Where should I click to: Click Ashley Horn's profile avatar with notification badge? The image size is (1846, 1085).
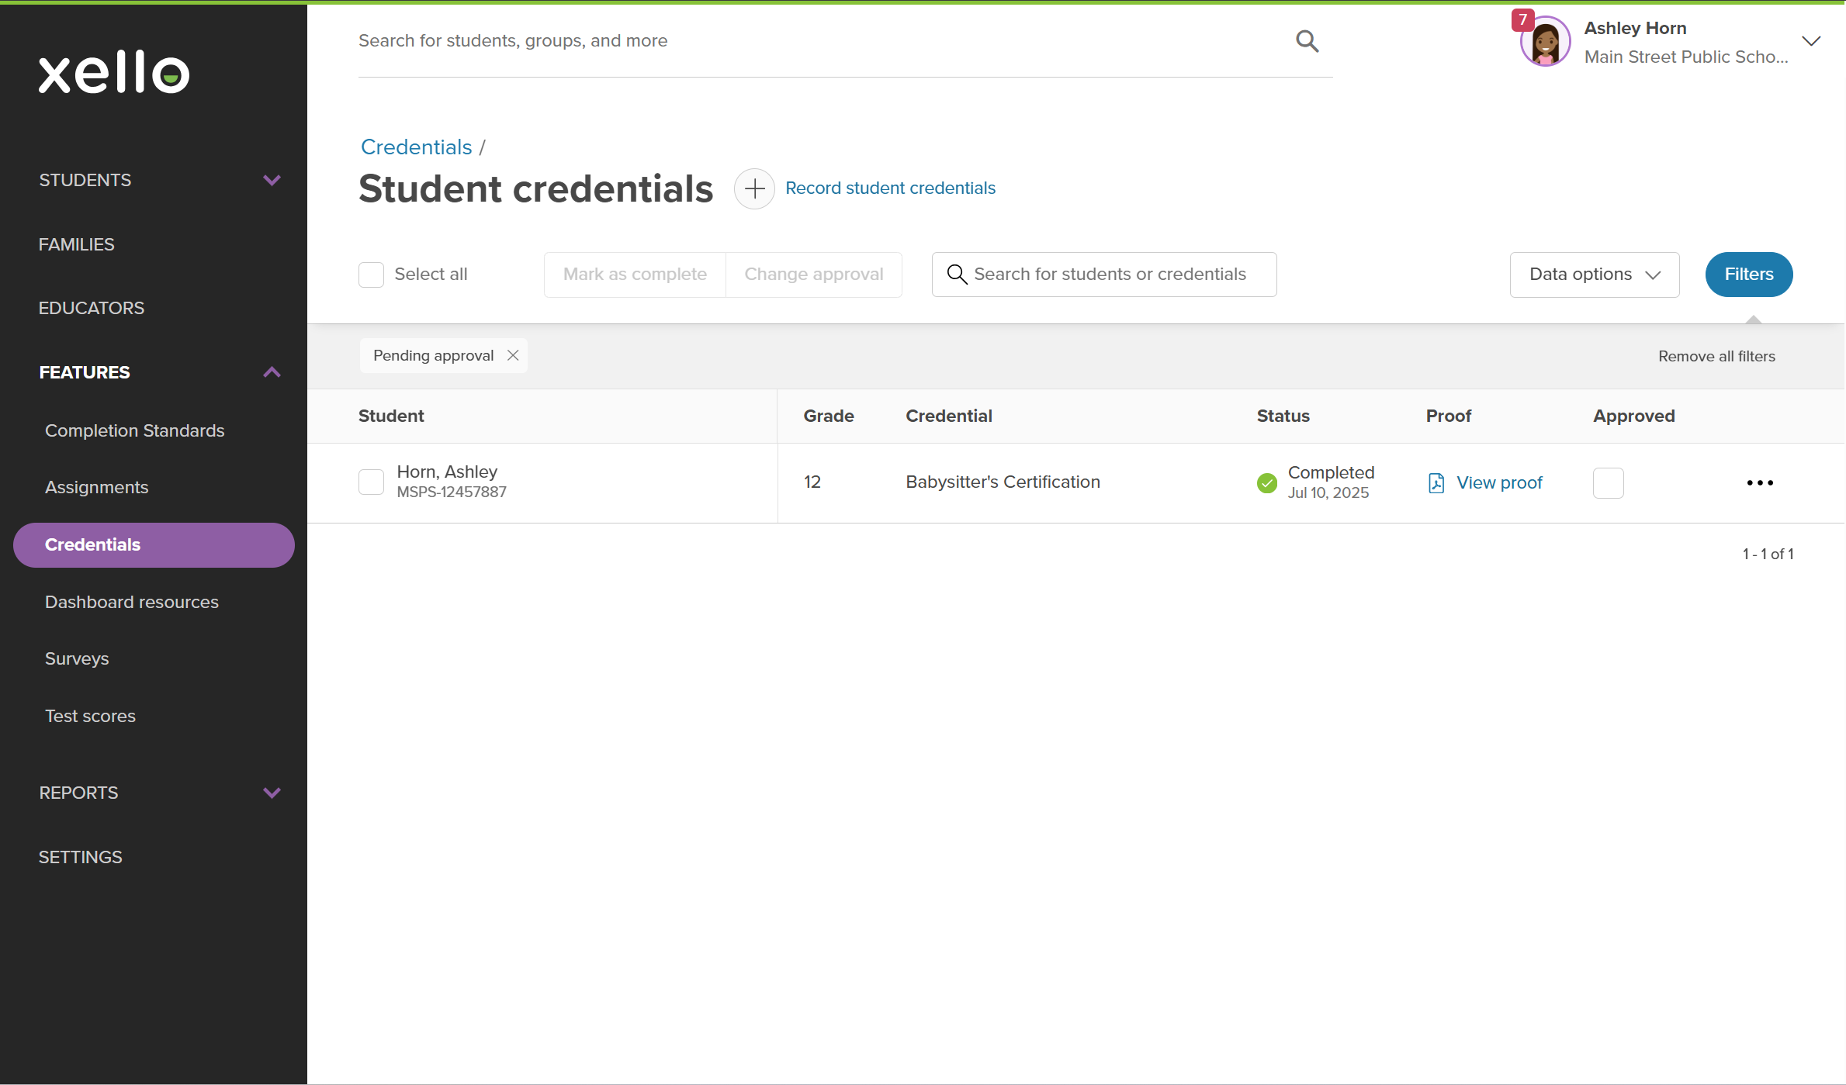coord(1544,40)
